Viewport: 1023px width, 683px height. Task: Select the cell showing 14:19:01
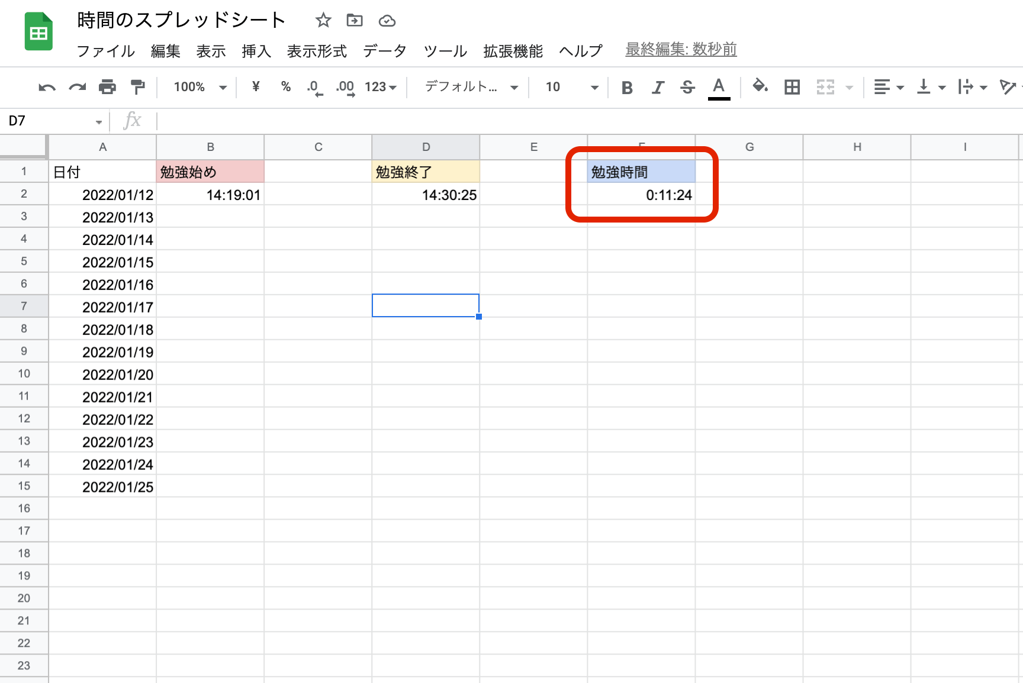pos(210,194)
